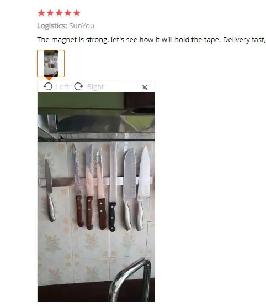
Task: Rotate the photo using the Right label
Action: pyautogui.click(x=95, y=87)
